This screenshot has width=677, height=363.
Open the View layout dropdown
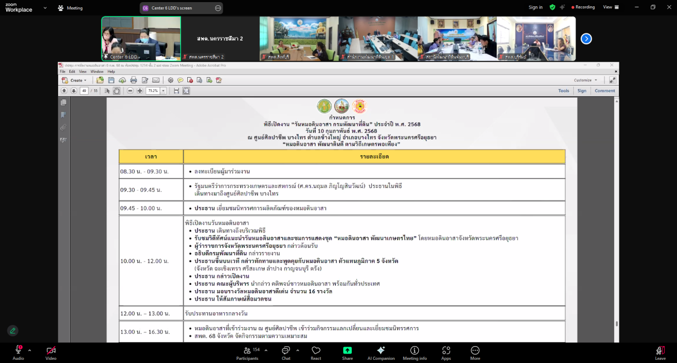pos(610,7)
